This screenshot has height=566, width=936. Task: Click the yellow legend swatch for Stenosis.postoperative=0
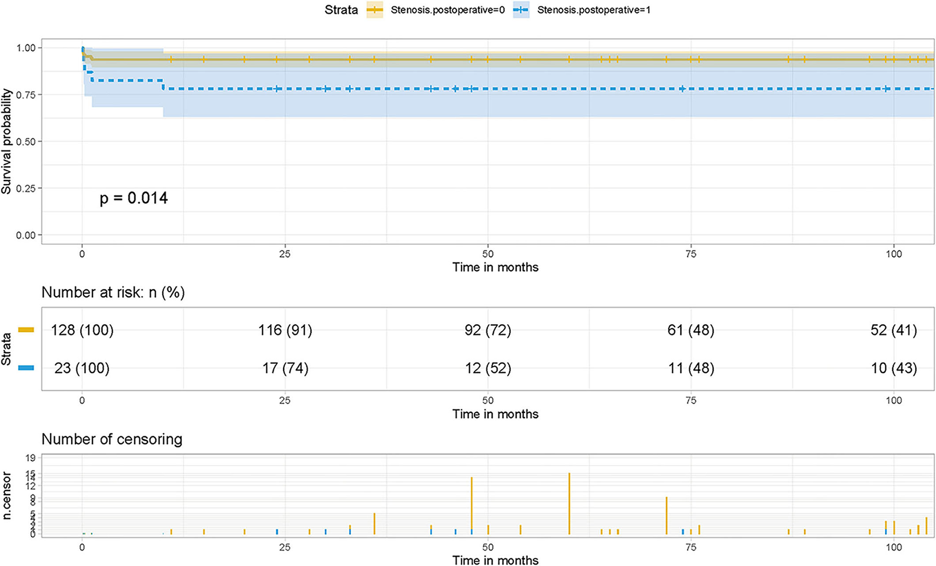tap(375, 10)
